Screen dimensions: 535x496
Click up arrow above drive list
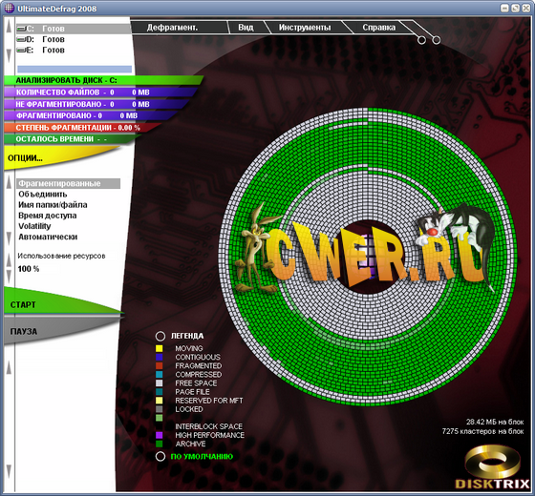pos(9,27)
